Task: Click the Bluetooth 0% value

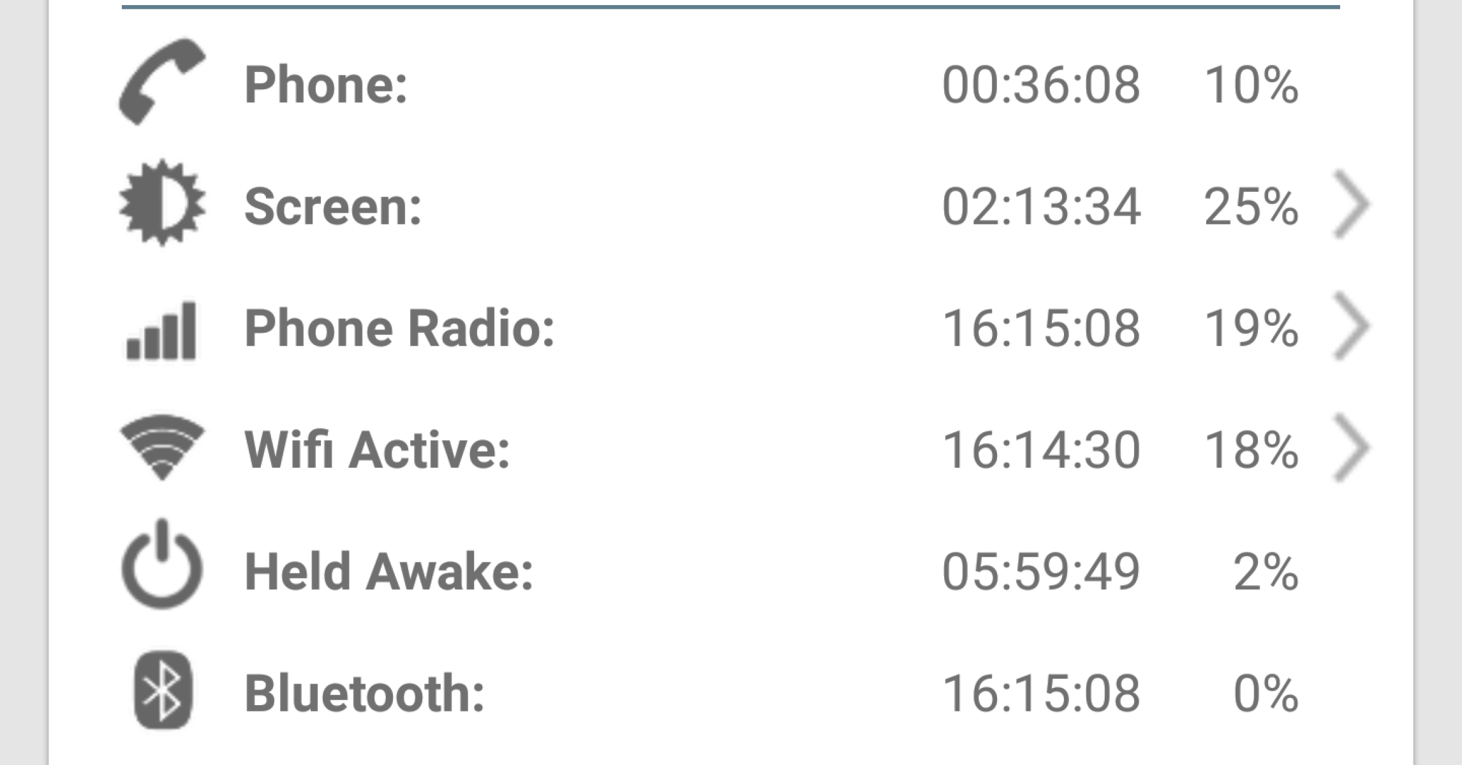Action: (x=1266, y=694)
